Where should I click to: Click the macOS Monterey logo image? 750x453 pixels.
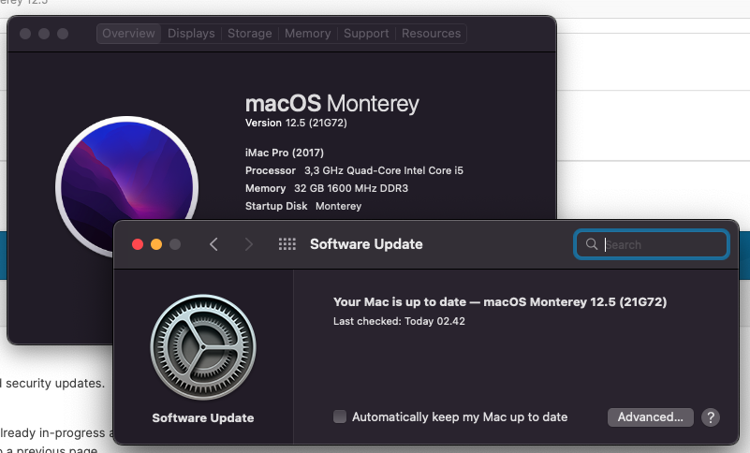pyautogui.click(x=126, y=186)
